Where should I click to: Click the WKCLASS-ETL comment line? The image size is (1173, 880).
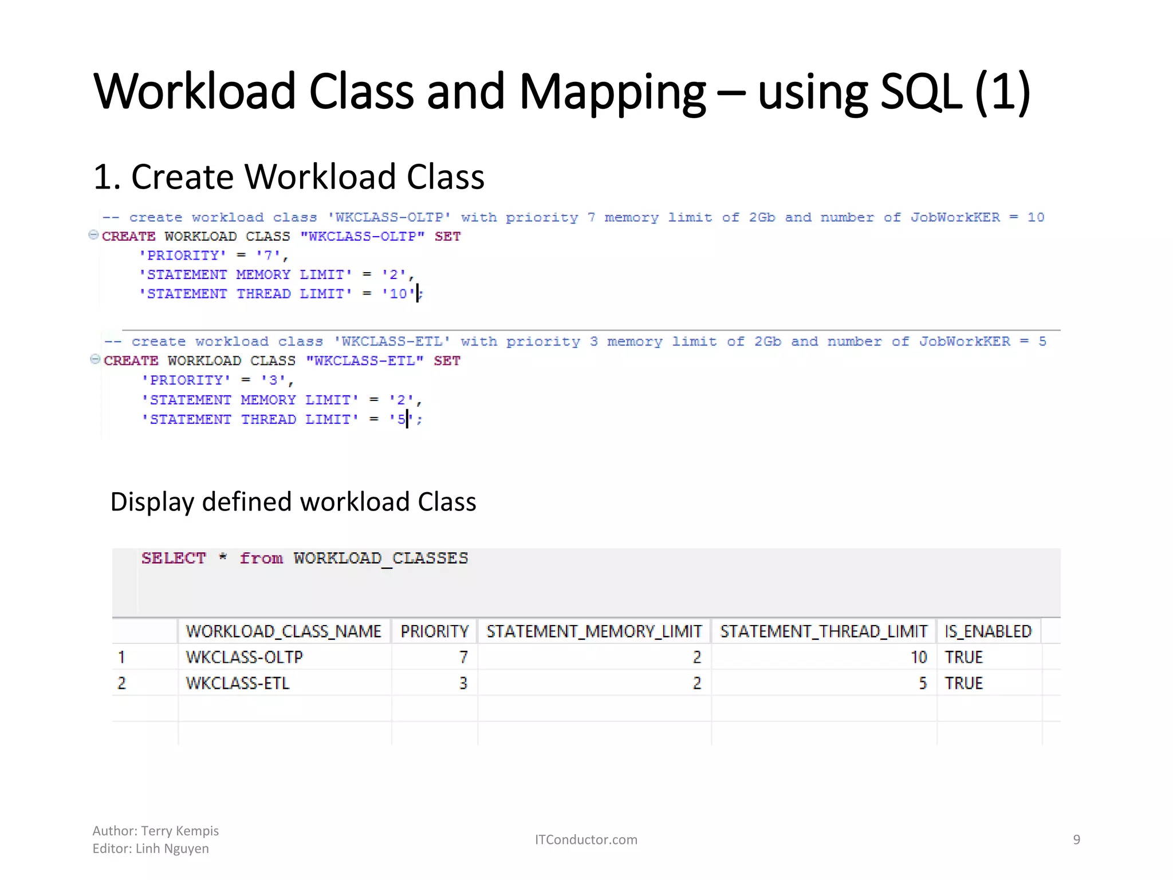pyautogui.click(x=575, y=341)
